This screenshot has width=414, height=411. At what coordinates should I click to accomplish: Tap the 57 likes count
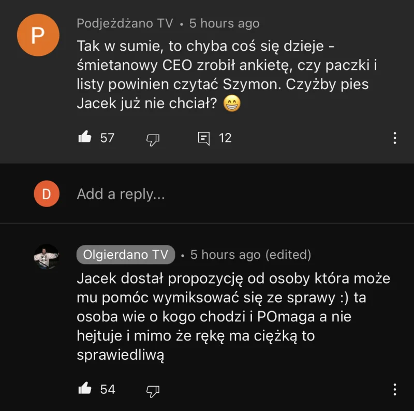pos(107,138)
